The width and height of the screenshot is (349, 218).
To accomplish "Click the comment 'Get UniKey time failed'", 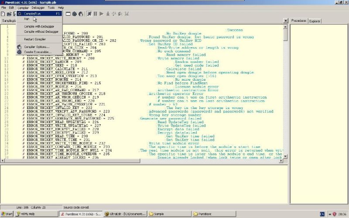I will [190, 136].
